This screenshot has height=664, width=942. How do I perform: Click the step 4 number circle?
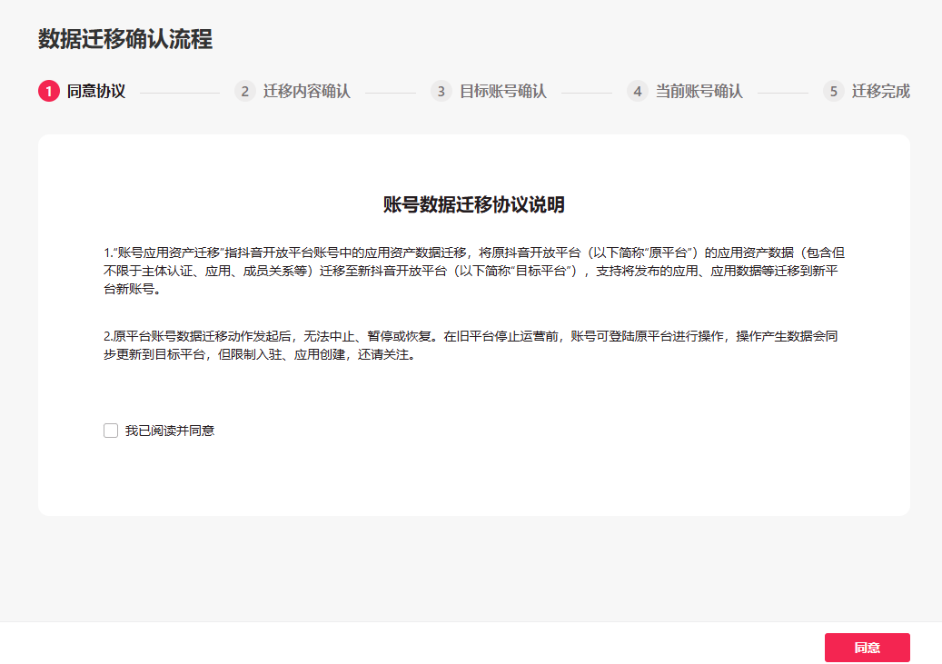(637, 91)
